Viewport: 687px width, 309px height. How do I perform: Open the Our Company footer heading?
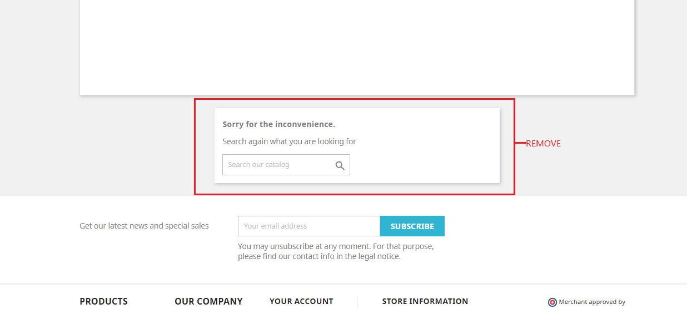coord(208,301)
